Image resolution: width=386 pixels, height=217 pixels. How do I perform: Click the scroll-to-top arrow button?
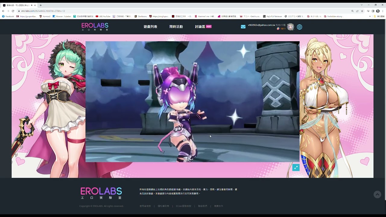pyautogui.click(x=377, y=194)
